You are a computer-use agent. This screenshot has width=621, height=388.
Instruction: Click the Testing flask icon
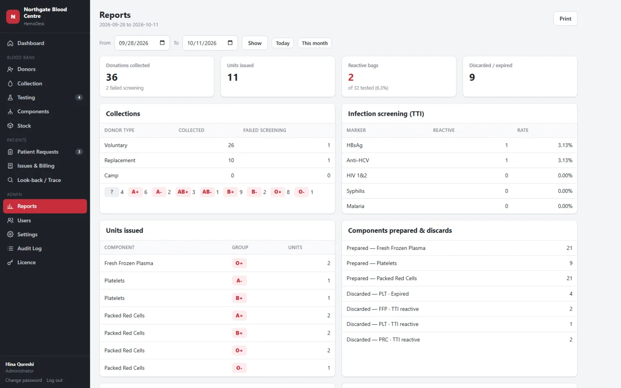(x=10, y=98)
